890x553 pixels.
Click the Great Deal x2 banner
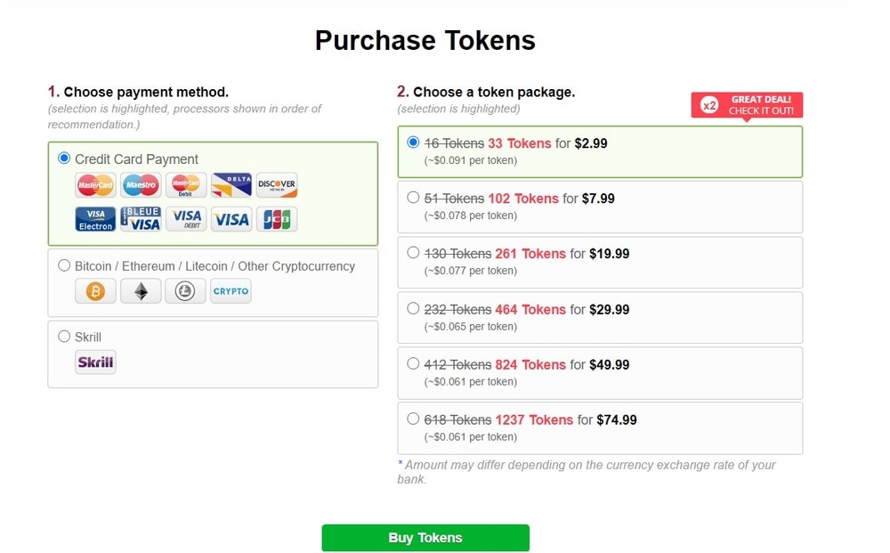(x=747, y=105)
